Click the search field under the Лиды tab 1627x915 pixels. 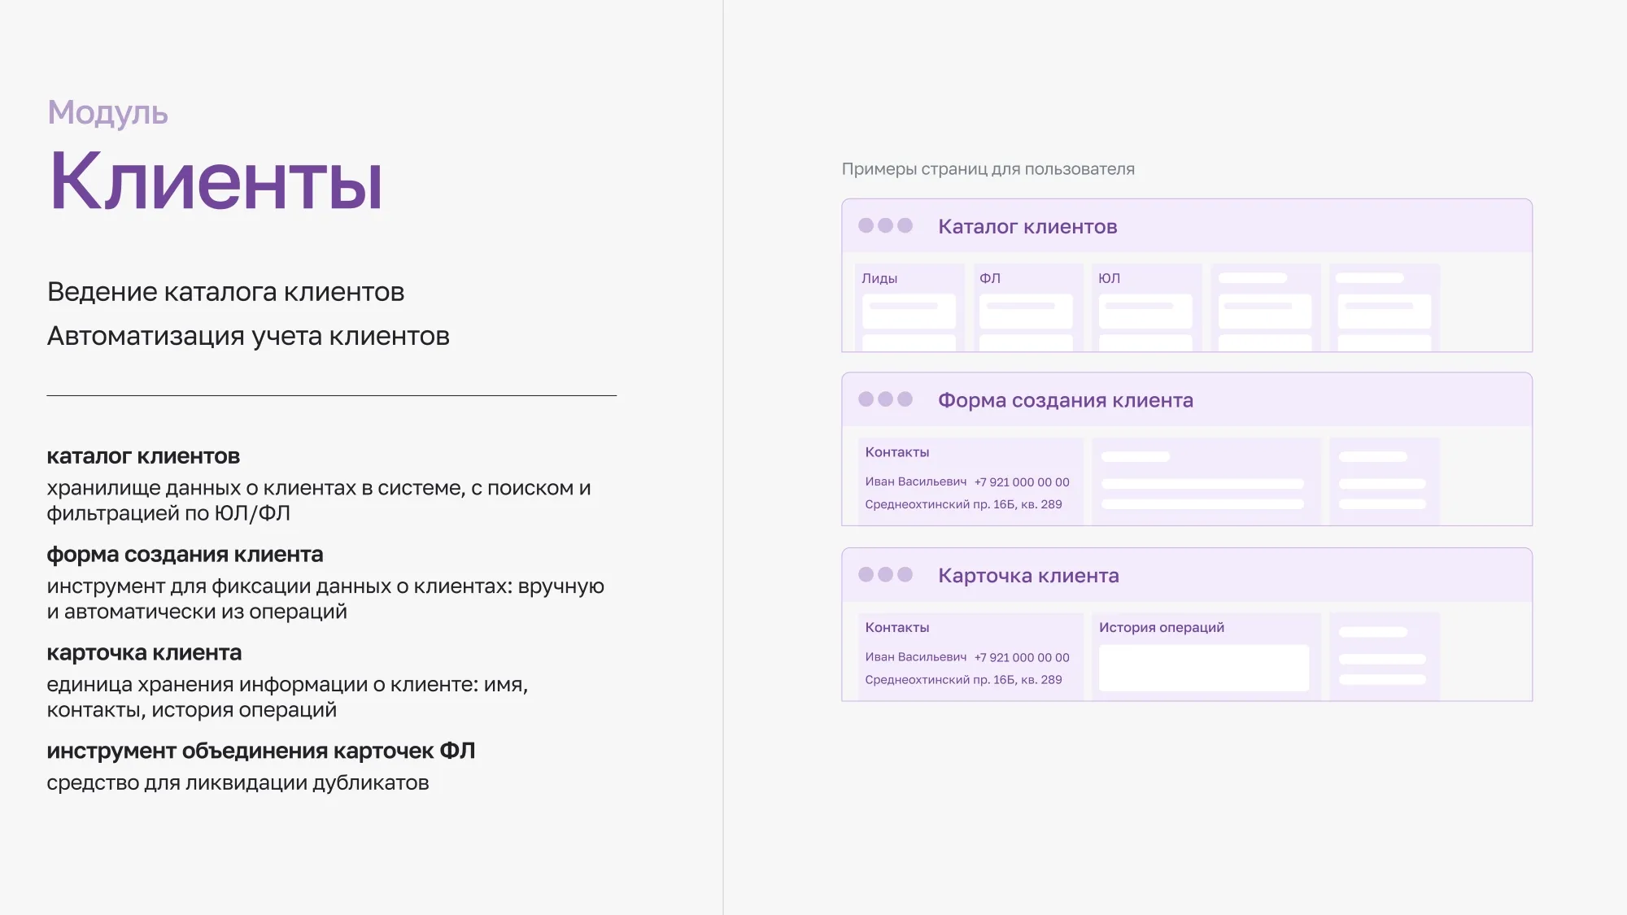click(909, 312)
